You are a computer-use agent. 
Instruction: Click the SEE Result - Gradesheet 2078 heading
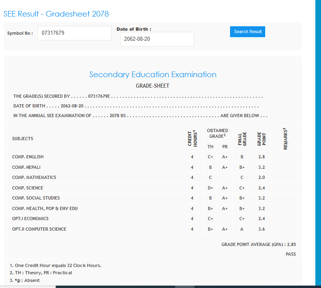pyautogui.click(x=56, y=14)
